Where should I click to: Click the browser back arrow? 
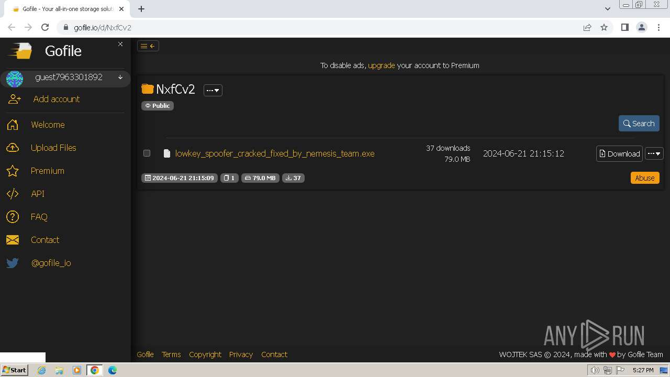12,27
